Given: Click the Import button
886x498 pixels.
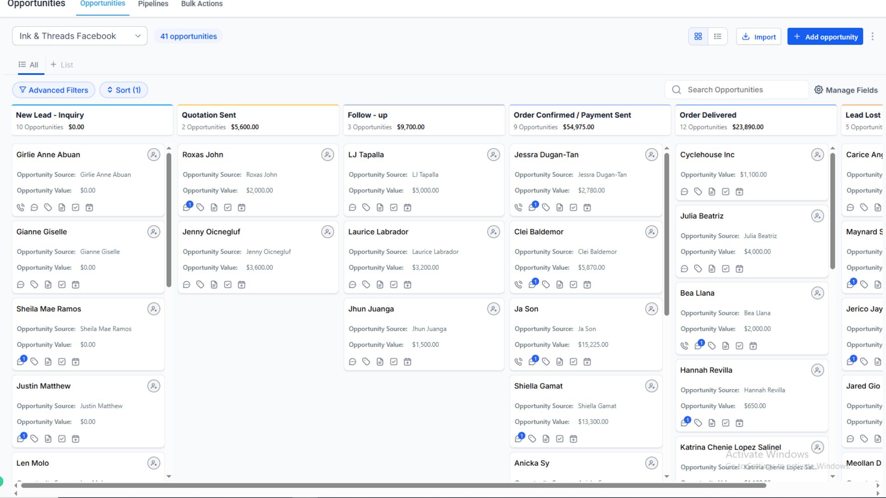Looking at the screenshot, I should [x=758, y=37].
